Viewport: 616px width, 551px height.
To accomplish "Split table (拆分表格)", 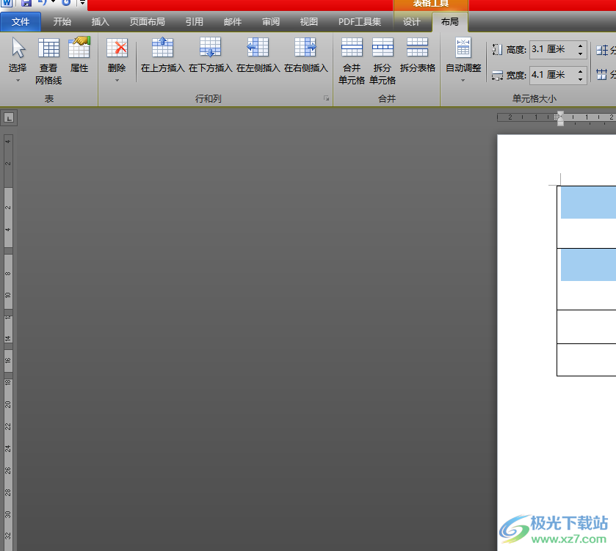I will 417,55.
